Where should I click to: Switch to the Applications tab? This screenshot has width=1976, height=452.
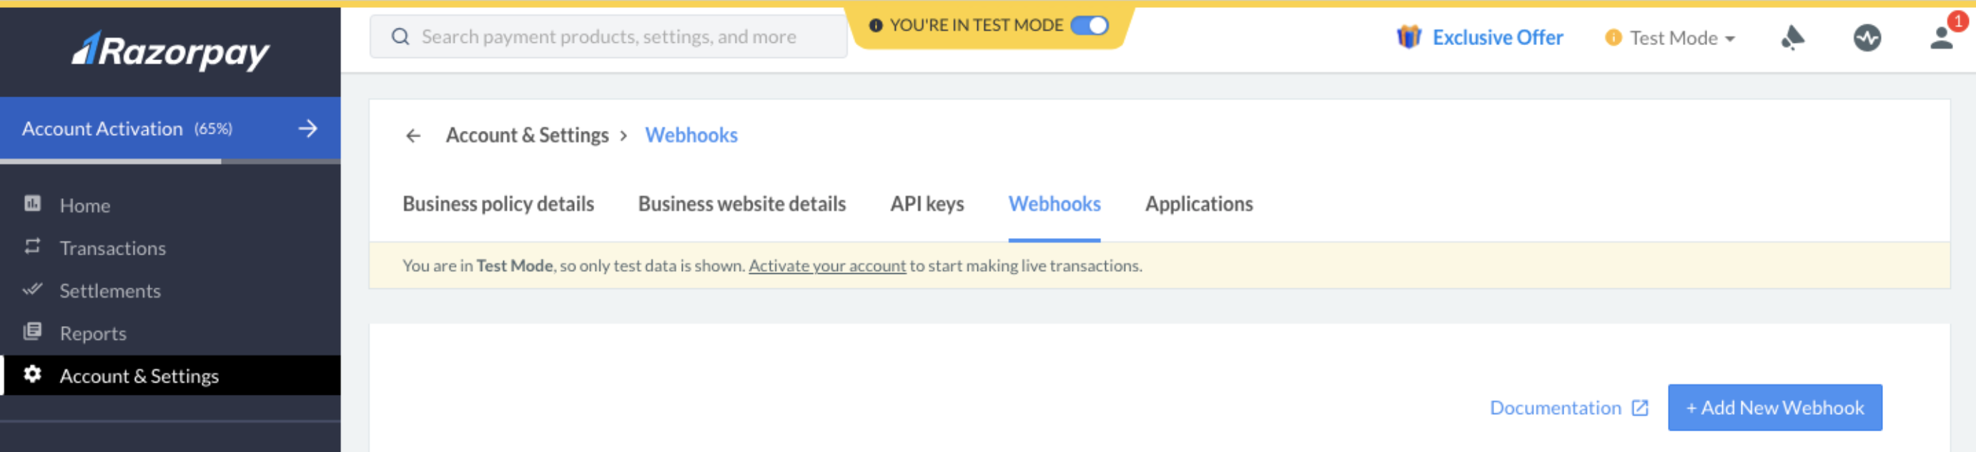[1198, 203]
